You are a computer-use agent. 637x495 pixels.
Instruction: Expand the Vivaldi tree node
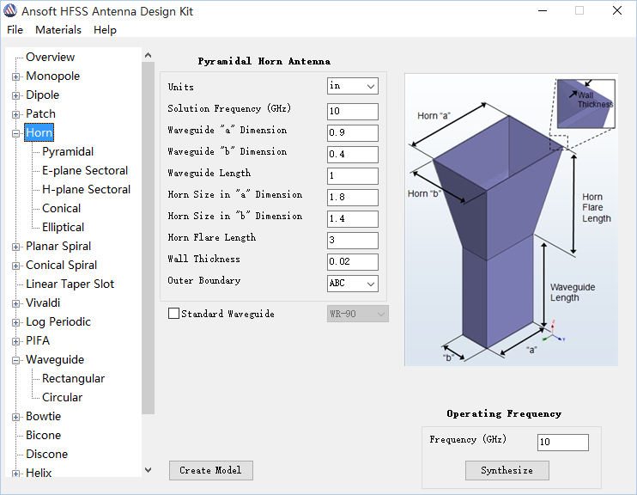point(15,303)
